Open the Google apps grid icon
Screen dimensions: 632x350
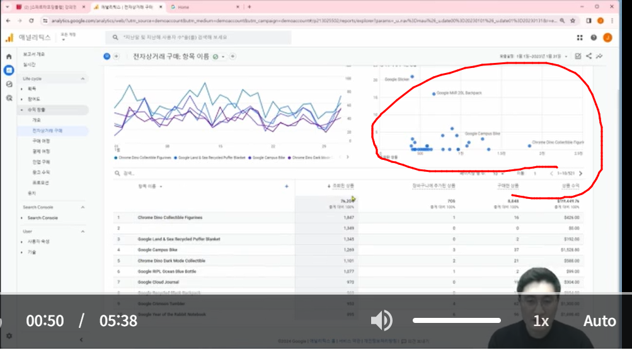pos(580,38)
